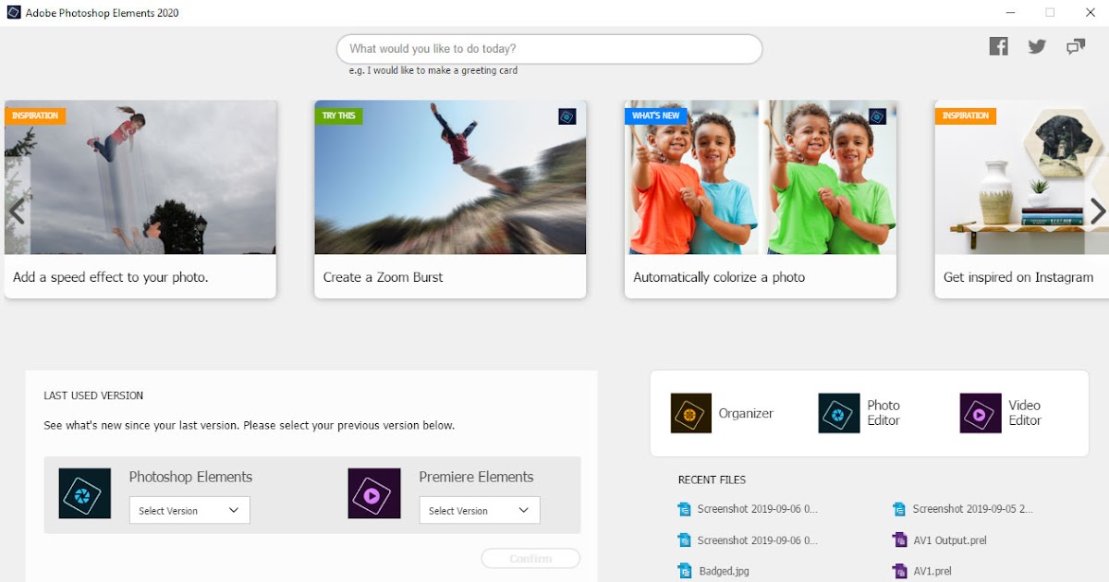The width and height of the screenshot is (1109, 582).
Task: Click the Confirm button
Action: (x=530, y=559)
